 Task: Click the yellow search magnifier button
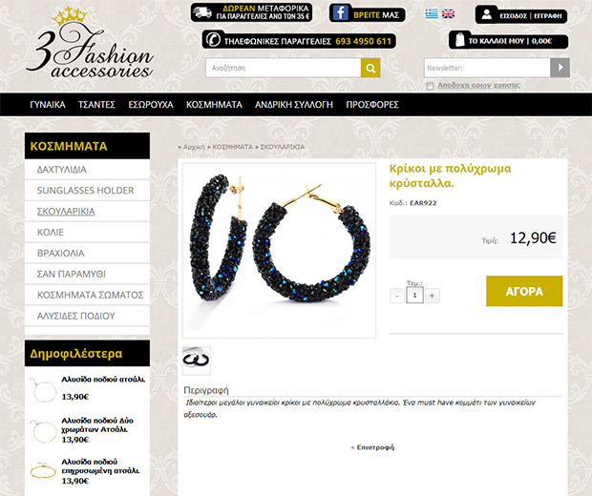(370, 68)
